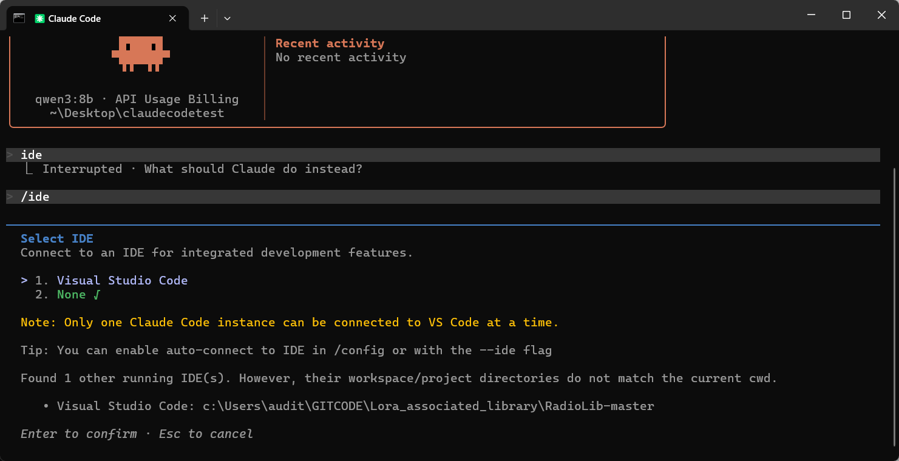Open a new terminal tab

click(205, 18)
